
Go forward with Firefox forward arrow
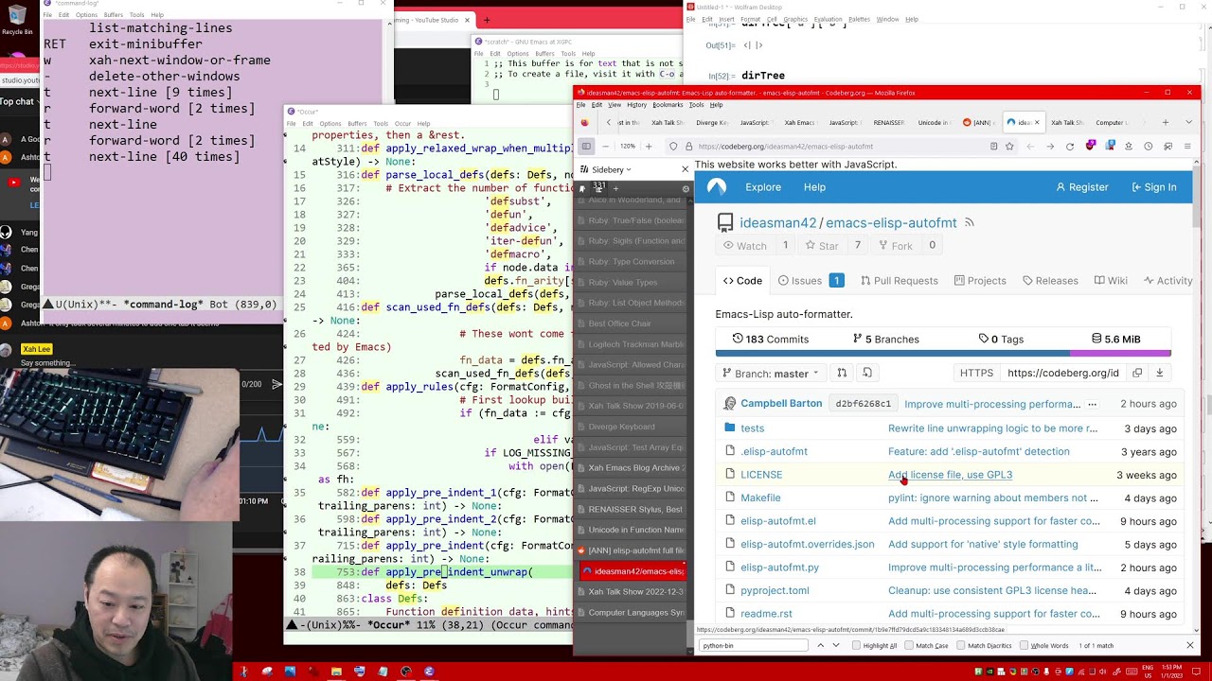pos(1050,146)
